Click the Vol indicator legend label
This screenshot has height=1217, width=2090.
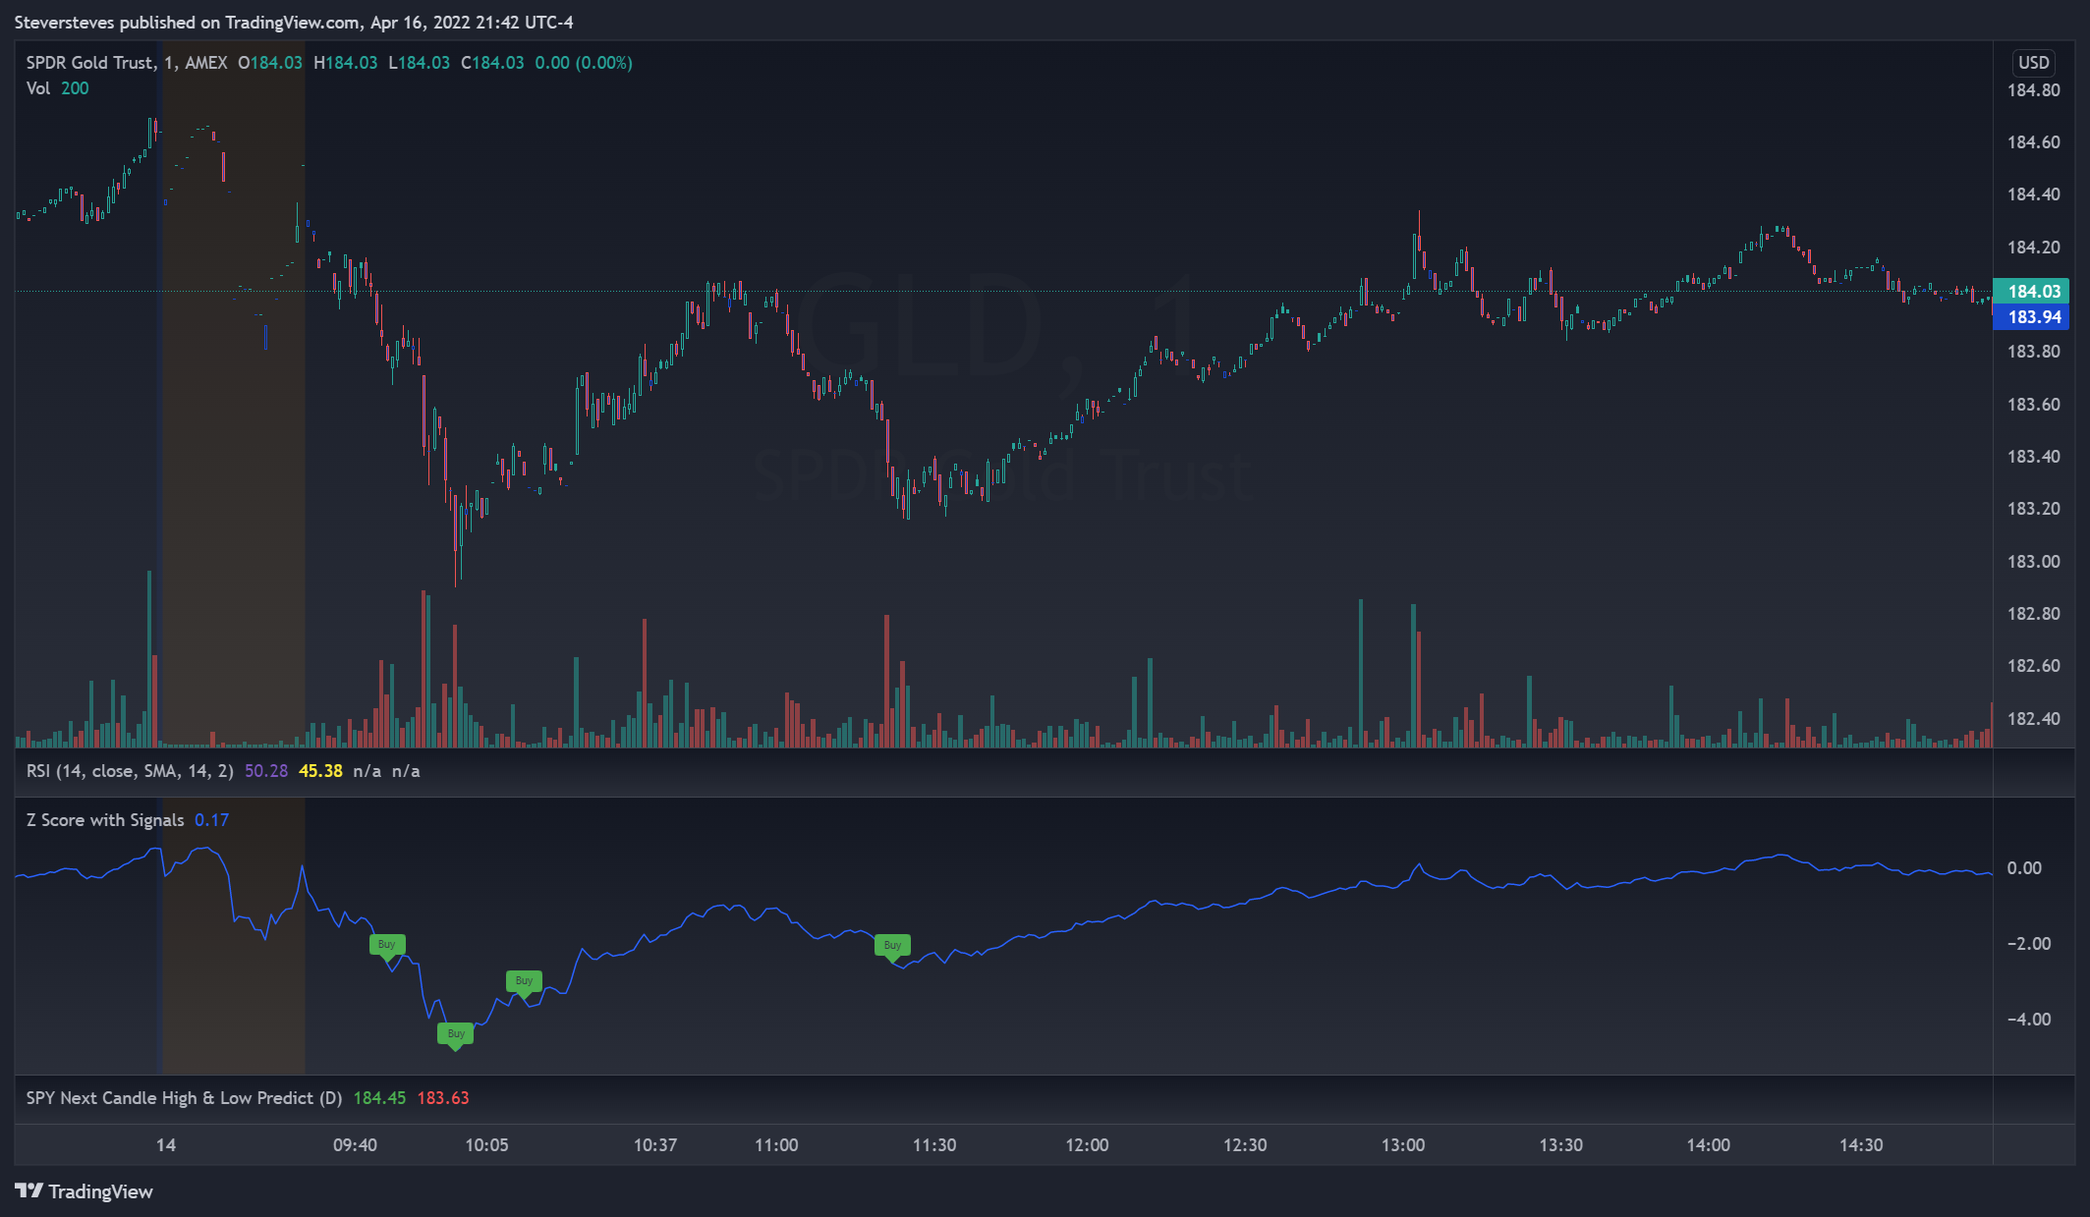[38, 88]
